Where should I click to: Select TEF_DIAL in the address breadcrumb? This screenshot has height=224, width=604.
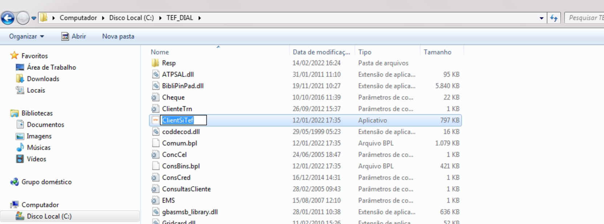[180, 18]
